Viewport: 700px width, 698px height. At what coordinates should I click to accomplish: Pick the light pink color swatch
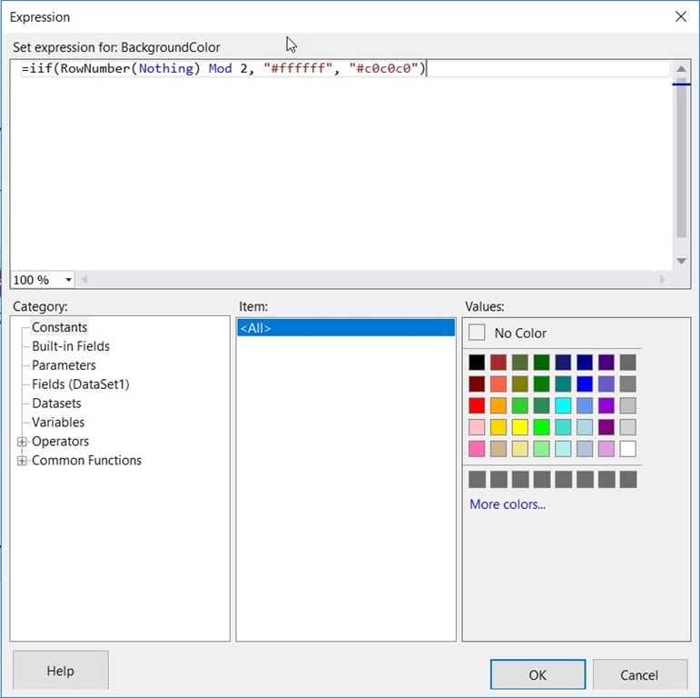pyautogui.click(x=477, y=427)
